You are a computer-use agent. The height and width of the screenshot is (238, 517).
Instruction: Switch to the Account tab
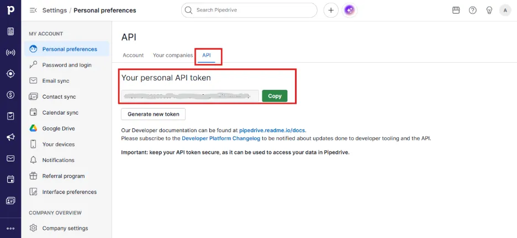133,55
